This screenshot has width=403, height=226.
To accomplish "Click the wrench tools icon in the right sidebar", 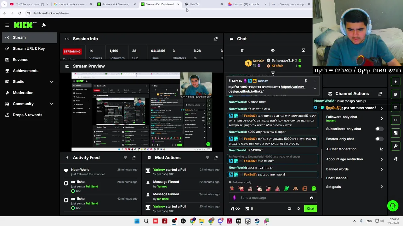I will pos(395,146).
